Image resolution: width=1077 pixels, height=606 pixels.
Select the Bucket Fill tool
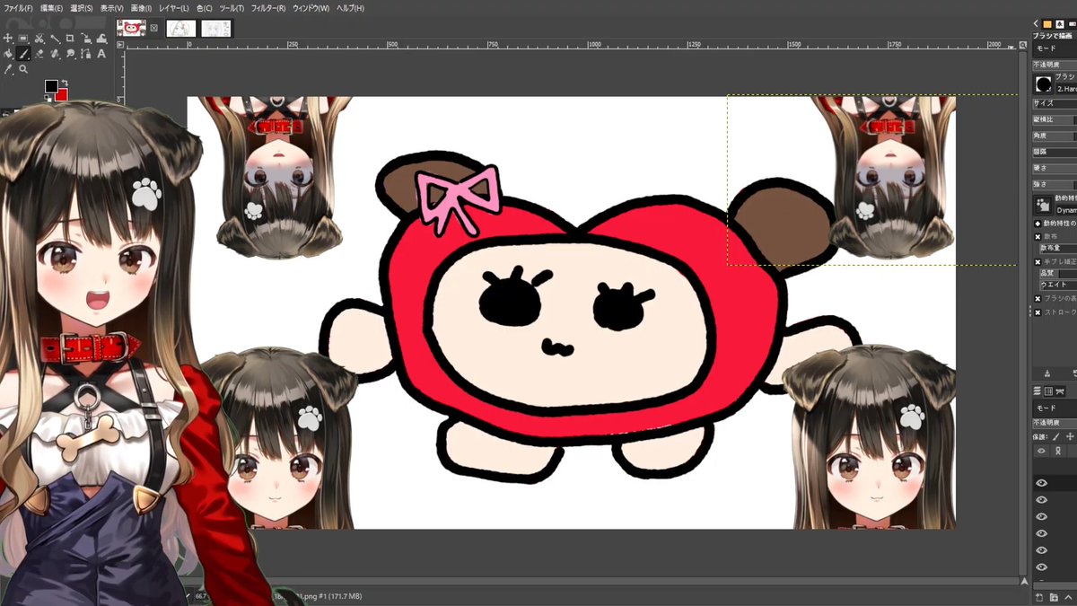pos(8,54)
